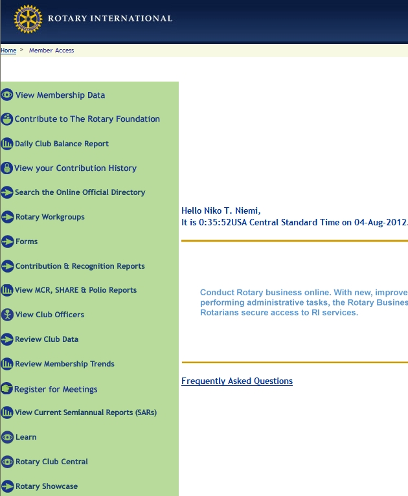Image resolution: width=408 pixels, height=496 pixels.
Task: Click the Member Access breadcrumb
Action: pos(52,51)
